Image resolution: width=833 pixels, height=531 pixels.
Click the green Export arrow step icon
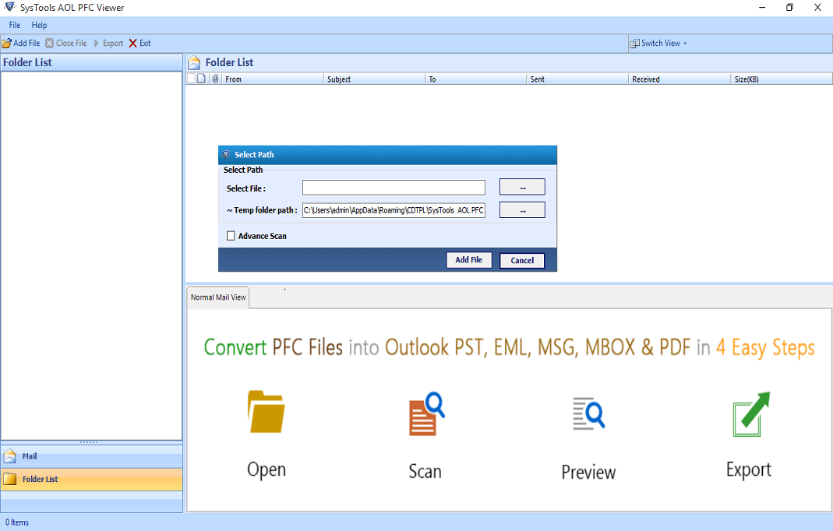pos(751,414)
